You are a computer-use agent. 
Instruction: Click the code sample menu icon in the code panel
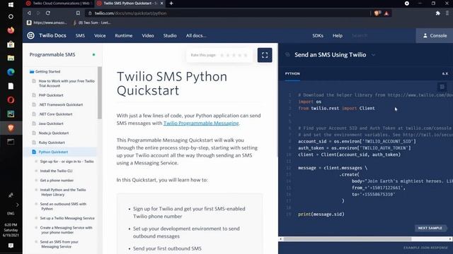click(442, 87)
